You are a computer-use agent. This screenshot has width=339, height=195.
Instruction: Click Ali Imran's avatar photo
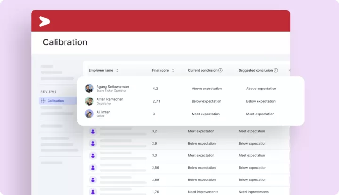click(x=89, y=114)
